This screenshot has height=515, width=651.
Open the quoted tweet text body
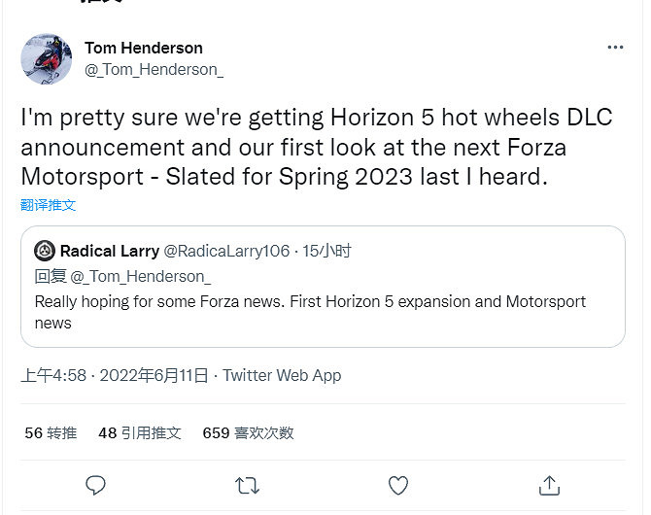[x=310, y=312]
